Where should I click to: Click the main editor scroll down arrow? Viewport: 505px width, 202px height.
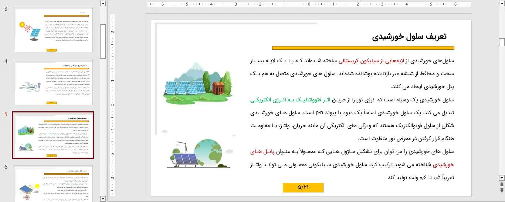point(502,177)
